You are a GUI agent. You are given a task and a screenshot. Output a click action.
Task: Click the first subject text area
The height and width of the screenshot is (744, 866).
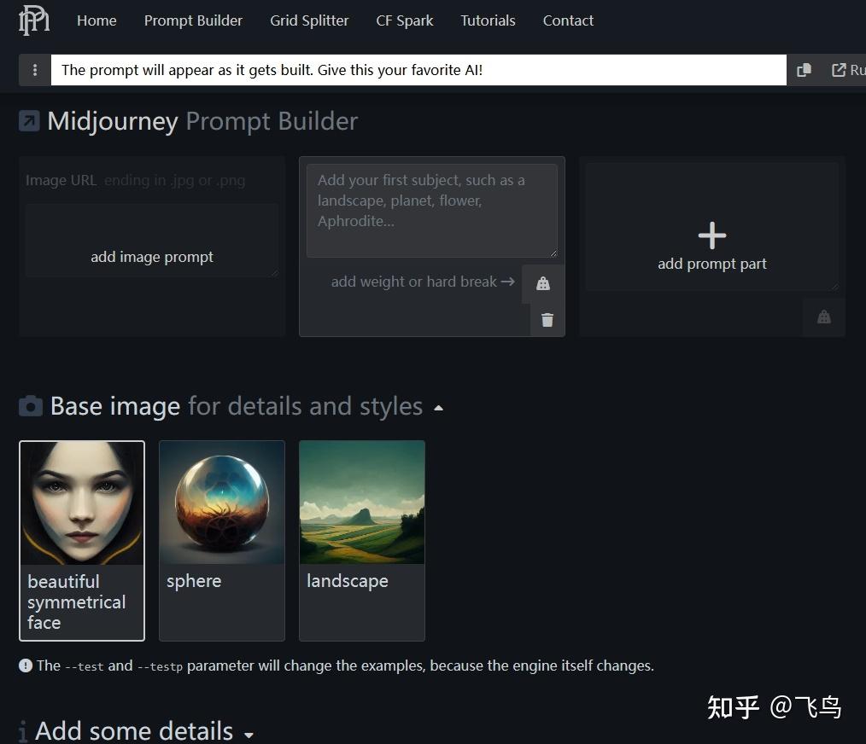pyautogui.click(x=432, y=210)
